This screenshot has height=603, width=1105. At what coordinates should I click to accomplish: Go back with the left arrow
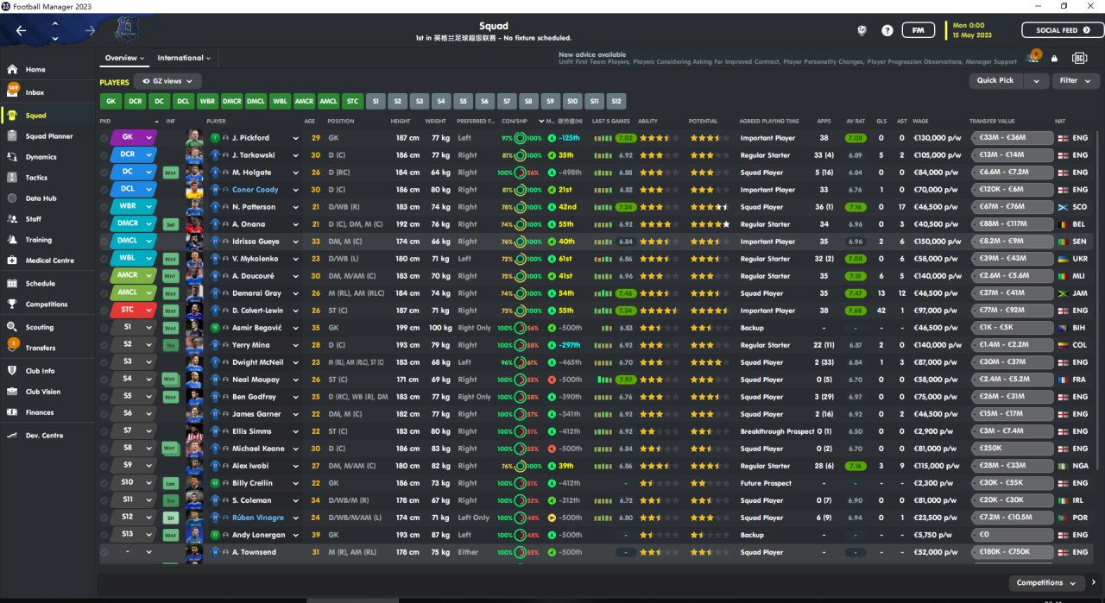(x=21, y=31)
